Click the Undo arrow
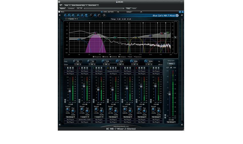243x144 pixels. pyautogui.click(x=102, y=12)
